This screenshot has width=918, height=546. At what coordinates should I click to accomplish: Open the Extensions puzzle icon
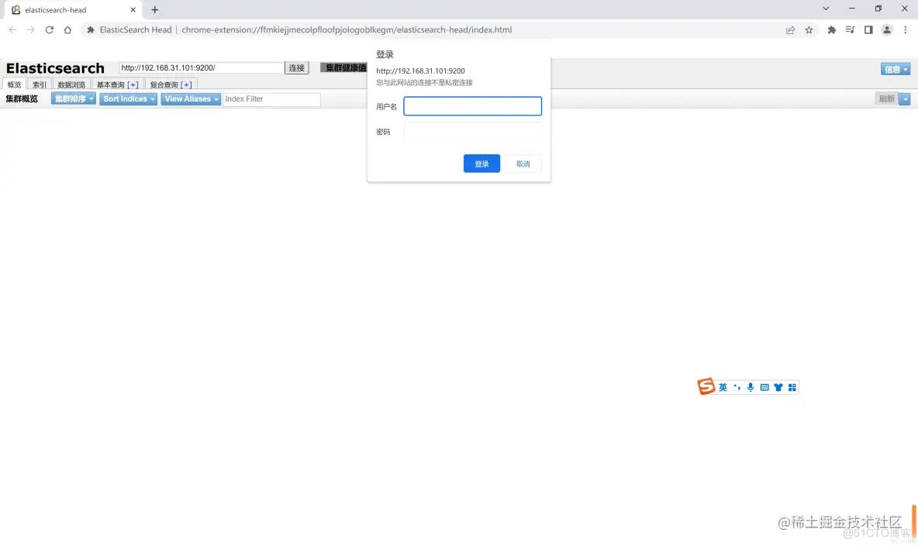click(831, 30)
